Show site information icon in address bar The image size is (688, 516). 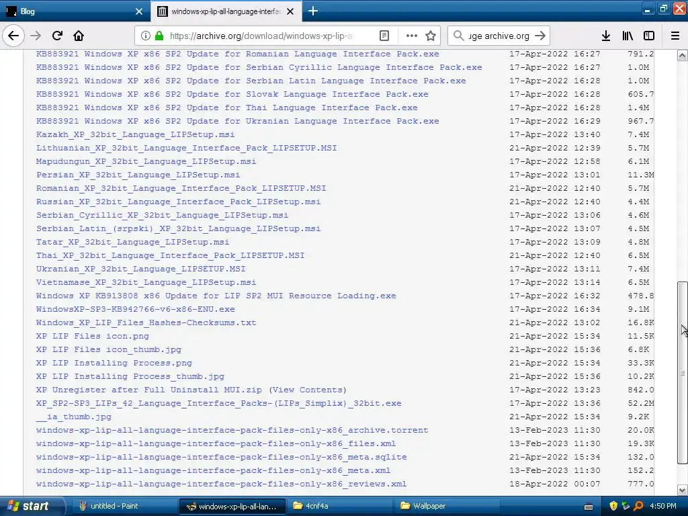(x=145, y=36)
